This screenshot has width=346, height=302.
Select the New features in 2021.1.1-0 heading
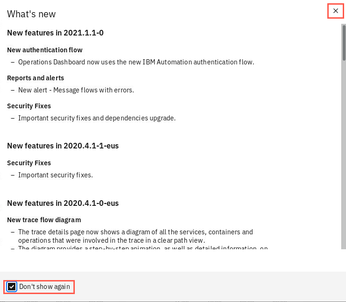55,33
